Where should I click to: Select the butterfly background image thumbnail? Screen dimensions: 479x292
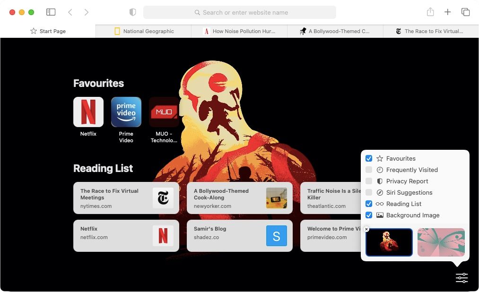(440, 242)
